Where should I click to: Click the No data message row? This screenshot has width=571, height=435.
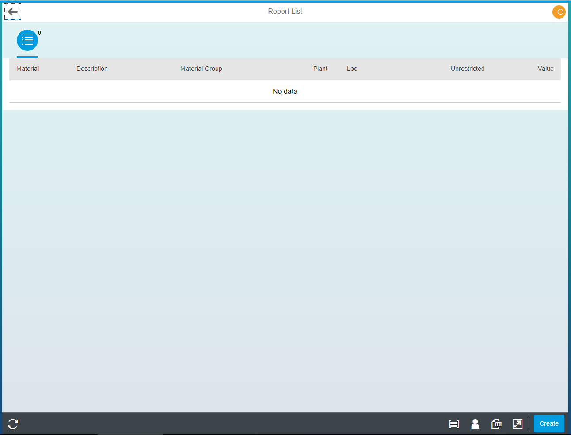(x=285, y=91)
